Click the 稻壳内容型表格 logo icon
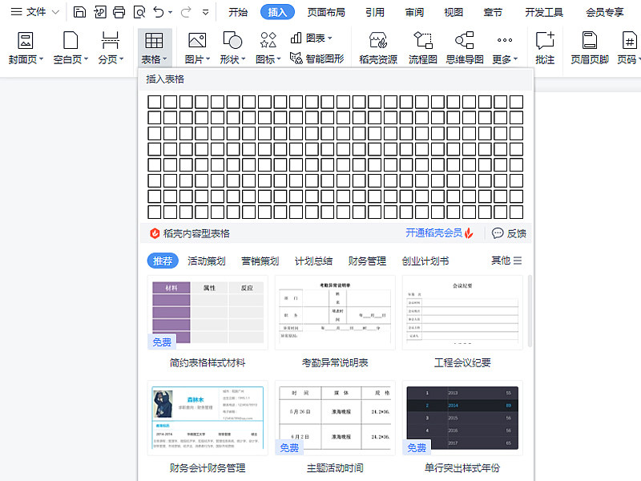 click(155, 233)
